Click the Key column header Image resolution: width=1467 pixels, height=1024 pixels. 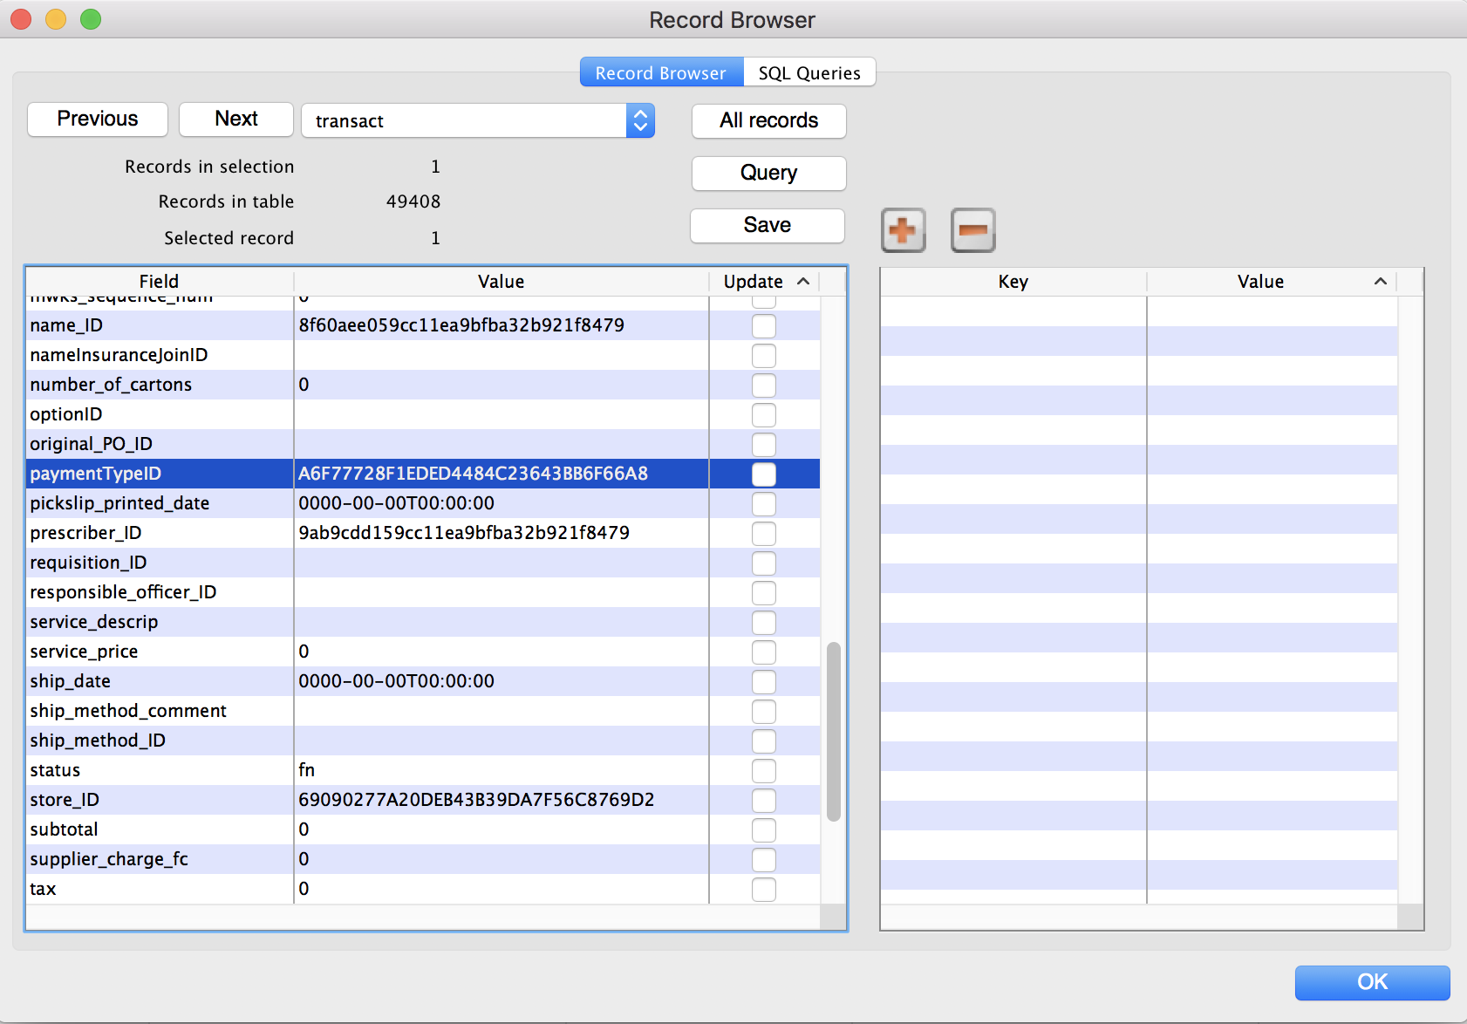coord(1013,281)
